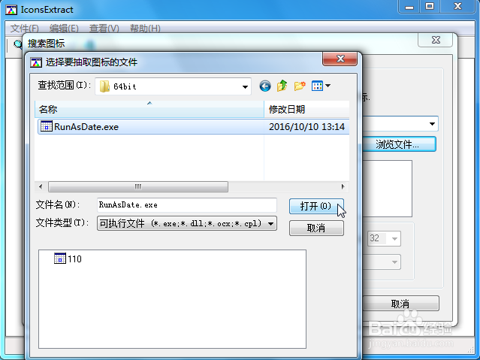Click 浏览文件... in 搜索图标 dialog
The image size is (480, 360).
(399, 144)
